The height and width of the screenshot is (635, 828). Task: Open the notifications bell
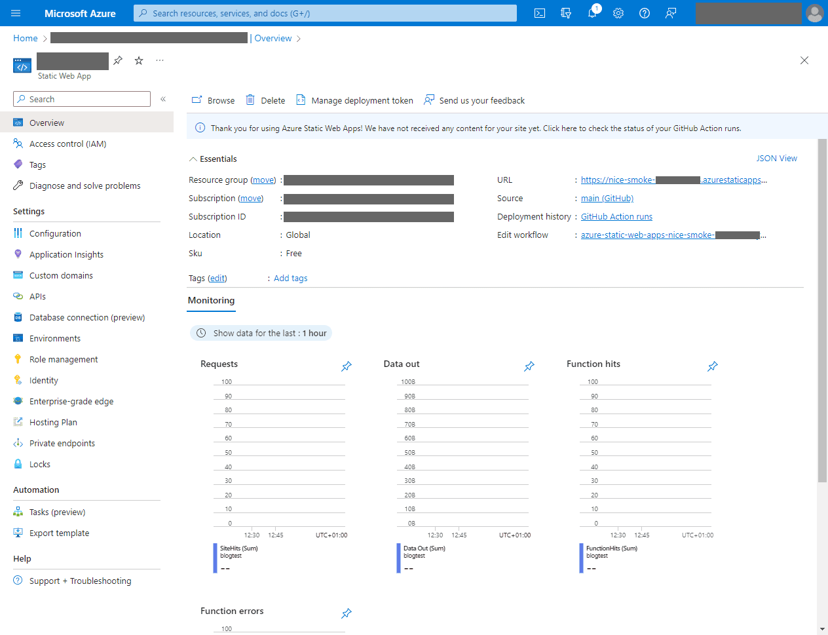pyautogui.click(x=592, y=13)
